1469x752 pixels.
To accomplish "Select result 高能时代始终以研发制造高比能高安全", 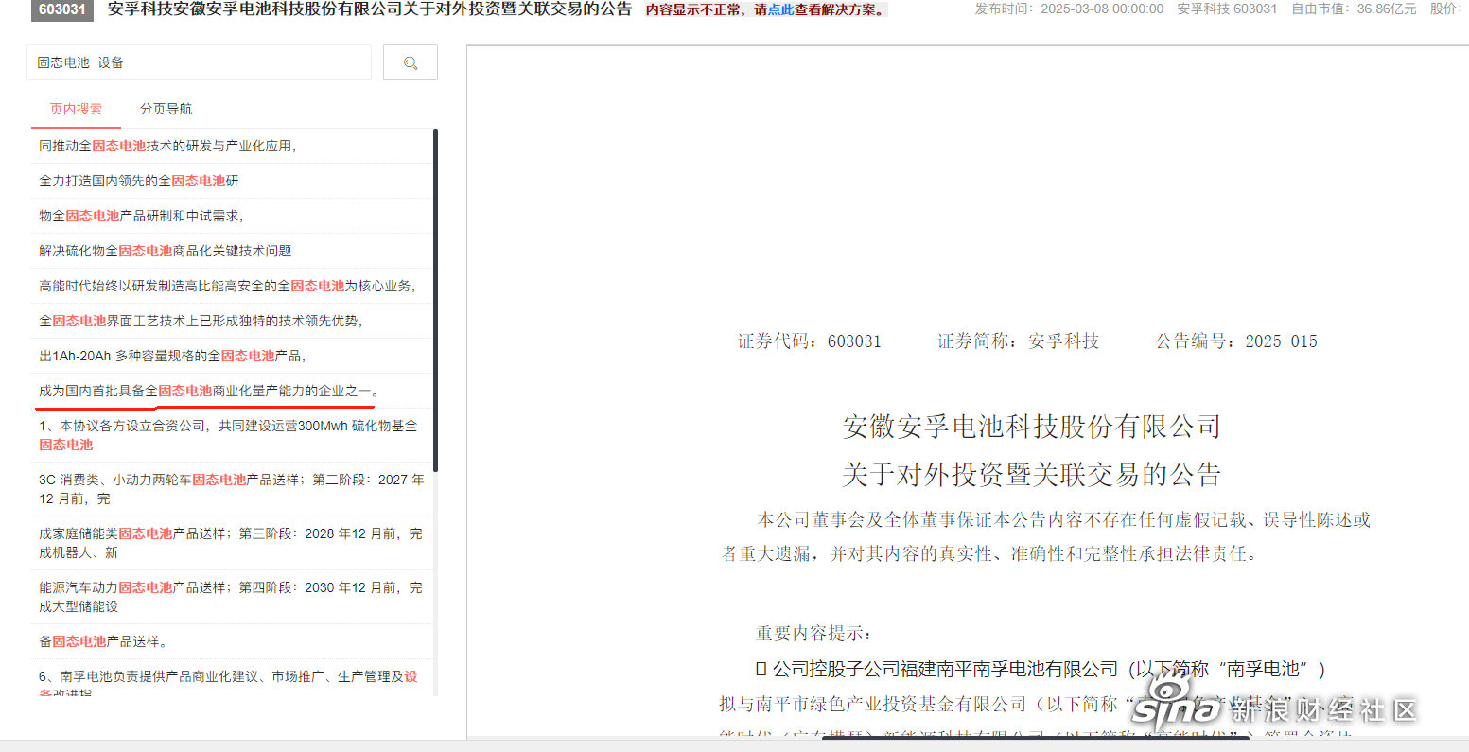I will pos(232,286).
